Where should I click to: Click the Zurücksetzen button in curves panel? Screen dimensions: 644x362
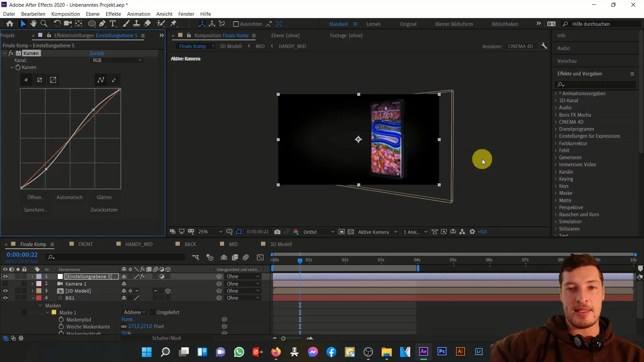pos(104,209)
